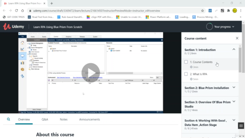Open the Read Text from Ima... bookmark
The height and width of the screenshot is (138, 245).
pos(41,17)
